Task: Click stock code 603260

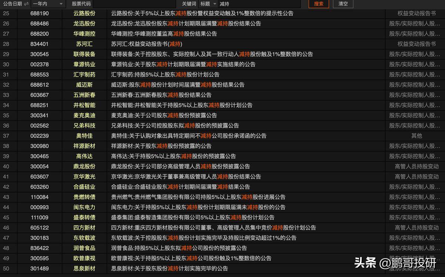Action: (39, 187)
